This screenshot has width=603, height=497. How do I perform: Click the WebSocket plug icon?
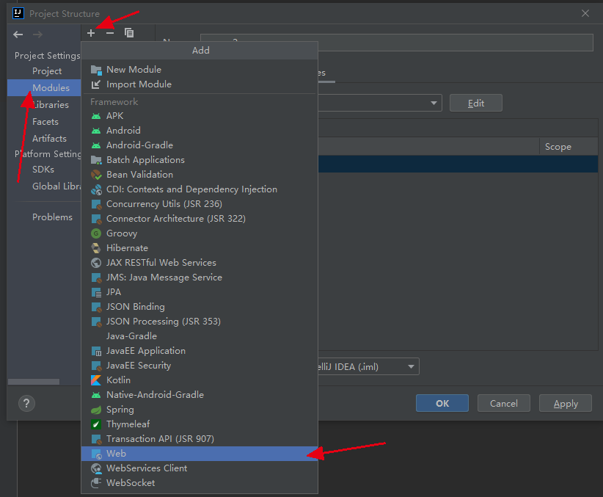click(x=96, y=483)
